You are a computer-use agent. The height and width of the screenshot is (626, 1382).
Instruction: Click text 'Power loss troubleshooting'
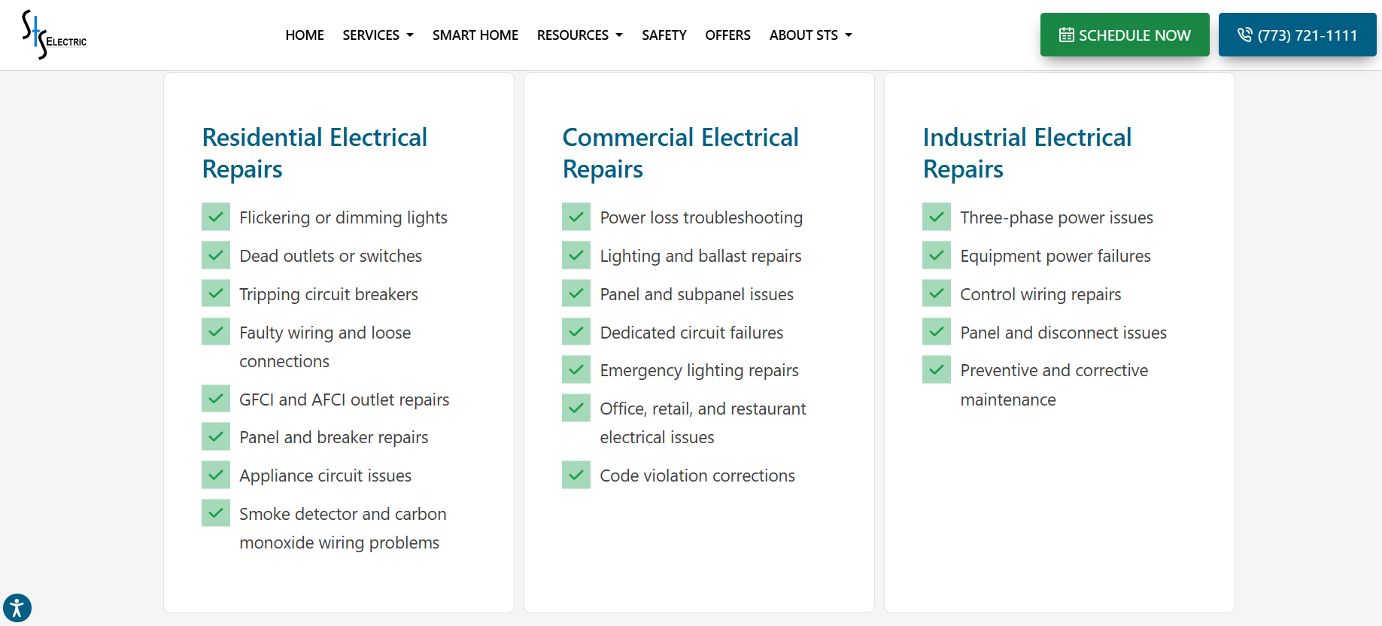pyautogui.click(x=701, y=217)
